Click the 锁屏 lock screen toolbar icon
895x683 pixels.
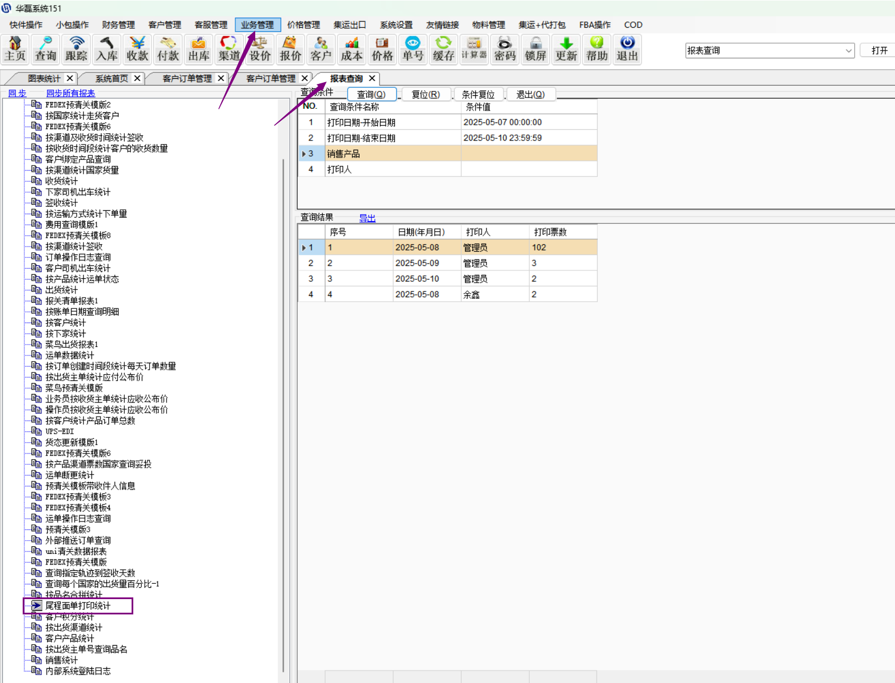coord(535,49)
